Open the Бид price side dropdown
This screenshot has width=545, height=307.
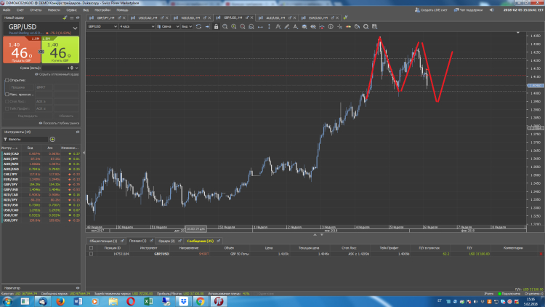coord(187,26)
